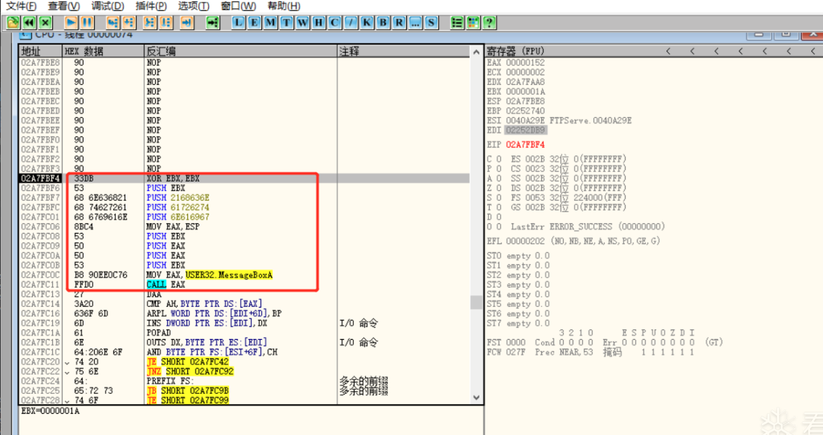The height and width of the screenshot is (435, 823).
Task: Click the 寄存器 (FPU) registers header
Action: [x=514, y=51]
